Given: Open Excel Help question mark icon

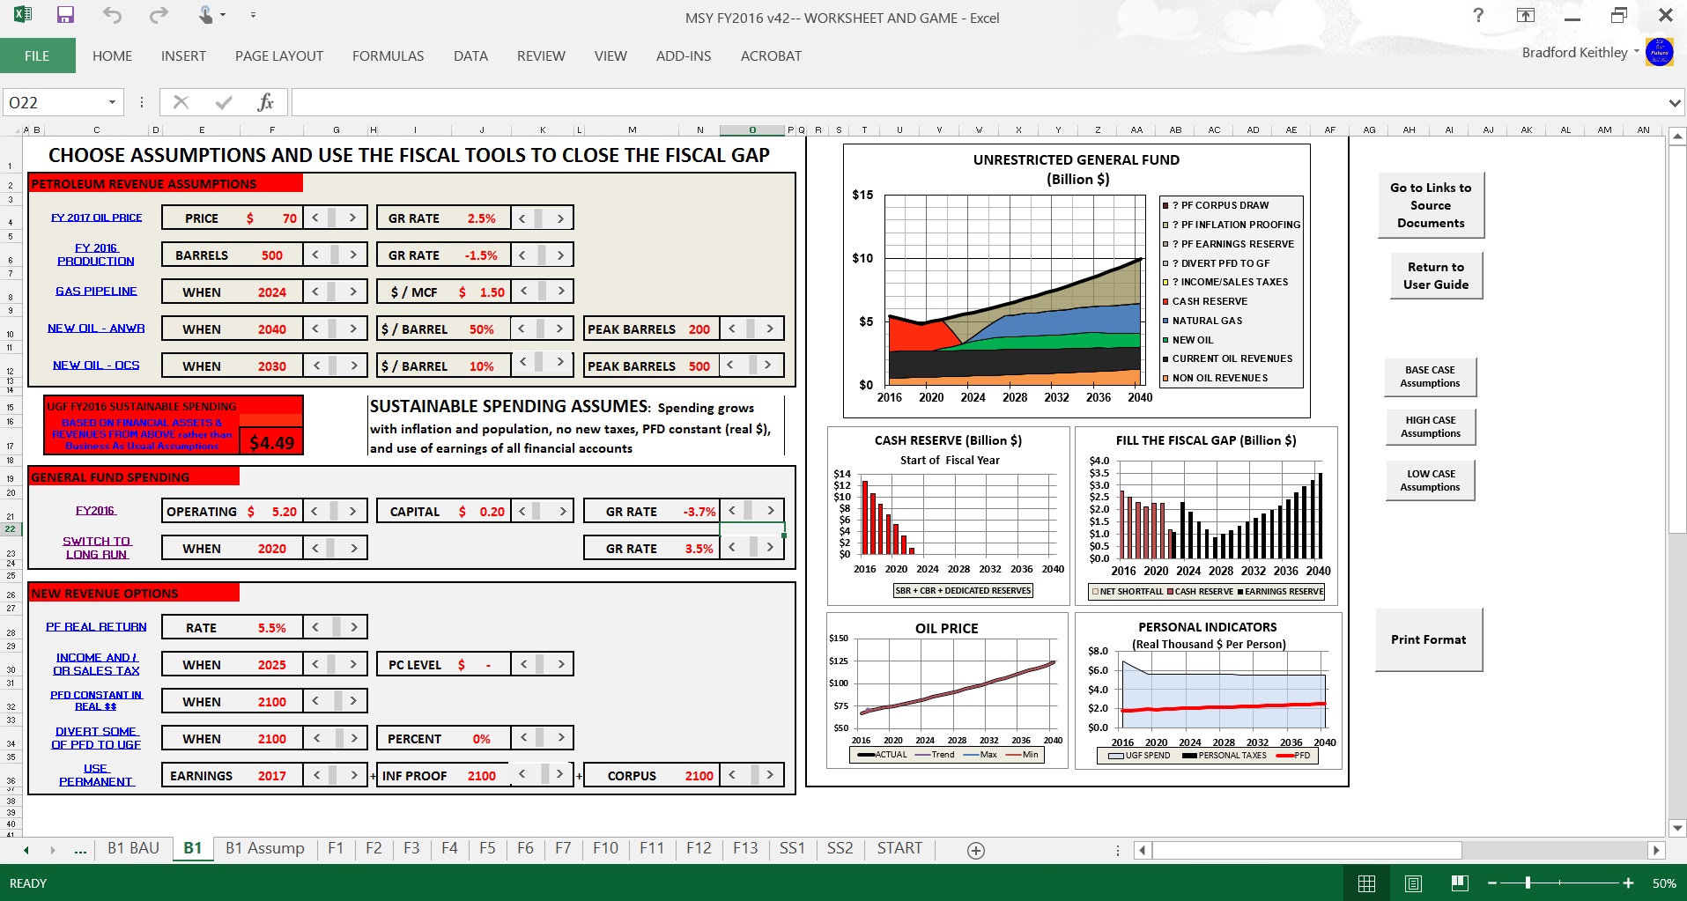Looking at the screenshot, I should click(1477, 16).
